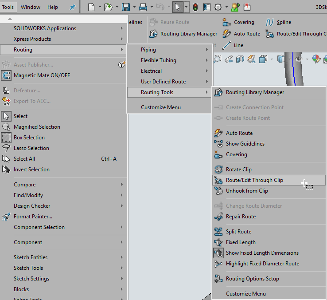The width and height of the screenshot is (327, 300).
Task: Click Split Route
Action: coord(269,232)
